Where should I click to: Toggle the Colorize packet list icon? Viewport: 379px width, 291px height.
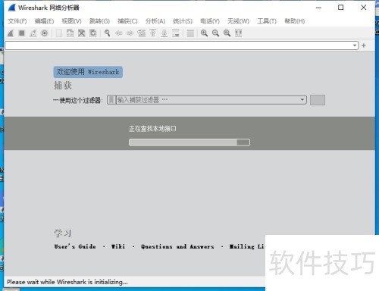[x=190, y=33]
